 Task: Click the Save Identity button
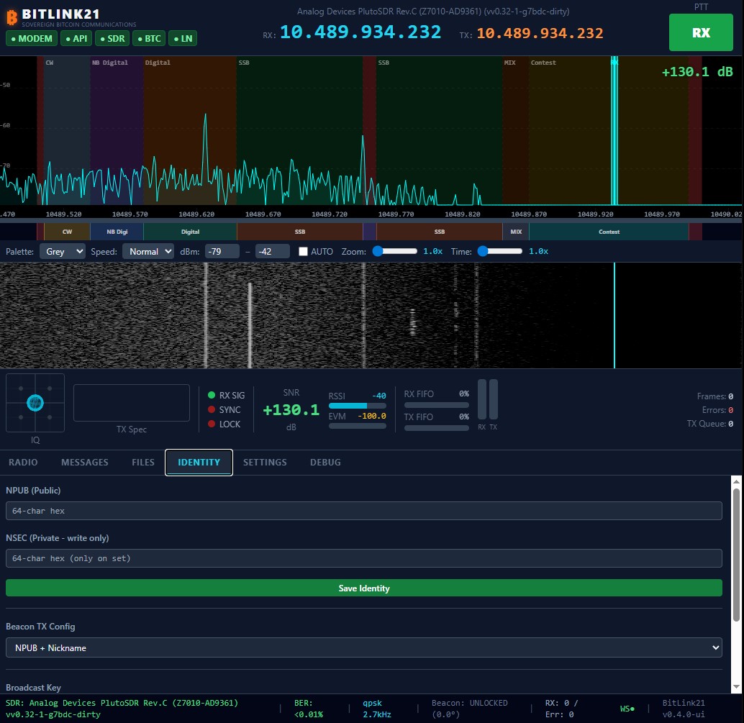pyautogui.click(x=364, y=588)
